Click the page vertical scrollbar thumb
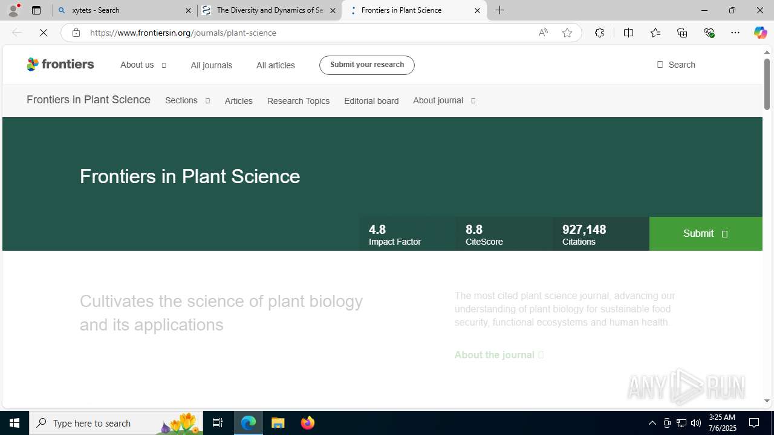This screenshot has height=435, width=774. pyautogui.click(x=767, y=85)
